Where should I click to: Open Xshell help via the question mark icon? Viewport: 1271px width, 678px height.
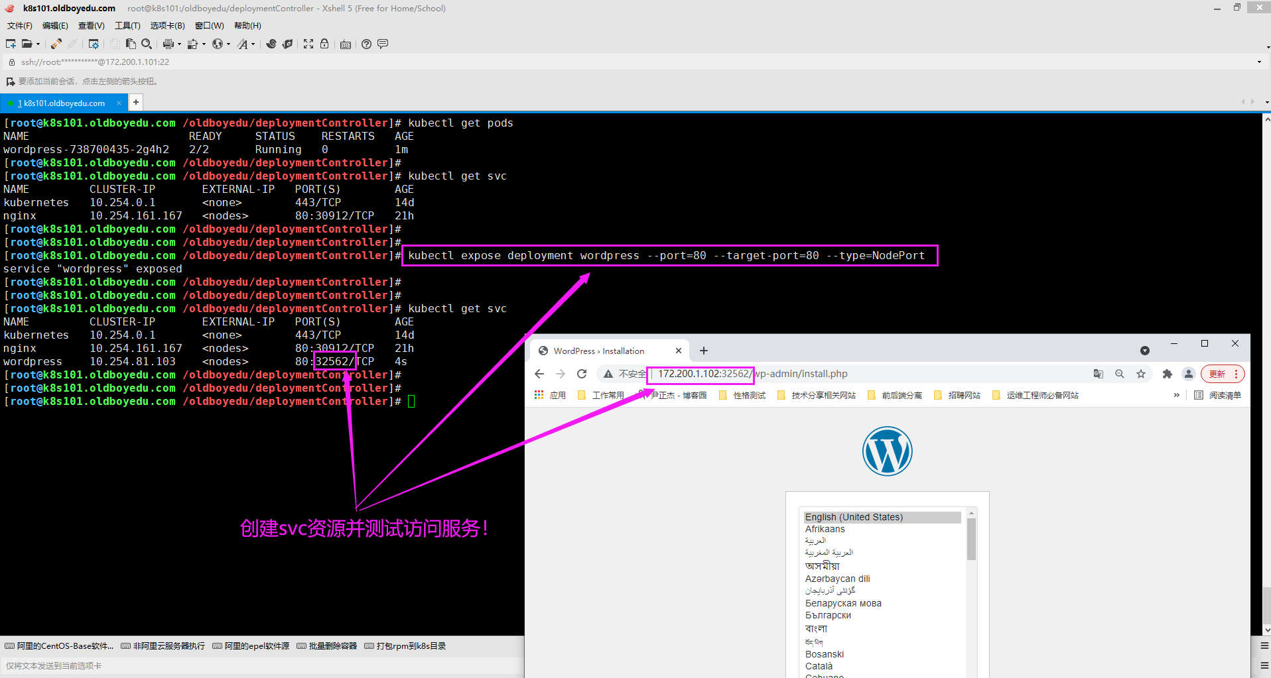point(366,44)
